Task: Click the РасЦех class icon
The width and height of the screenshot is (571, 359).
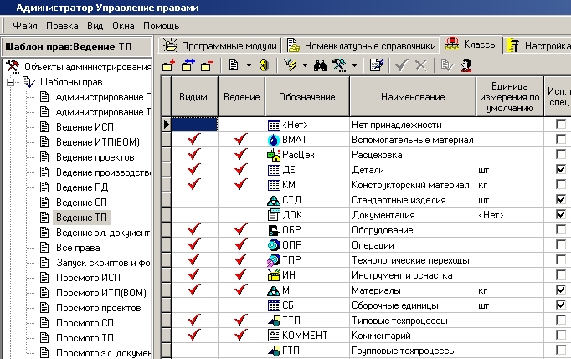Action: [x=274, y=155]
